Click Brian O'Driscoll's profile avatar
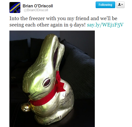 click(15, 7)
